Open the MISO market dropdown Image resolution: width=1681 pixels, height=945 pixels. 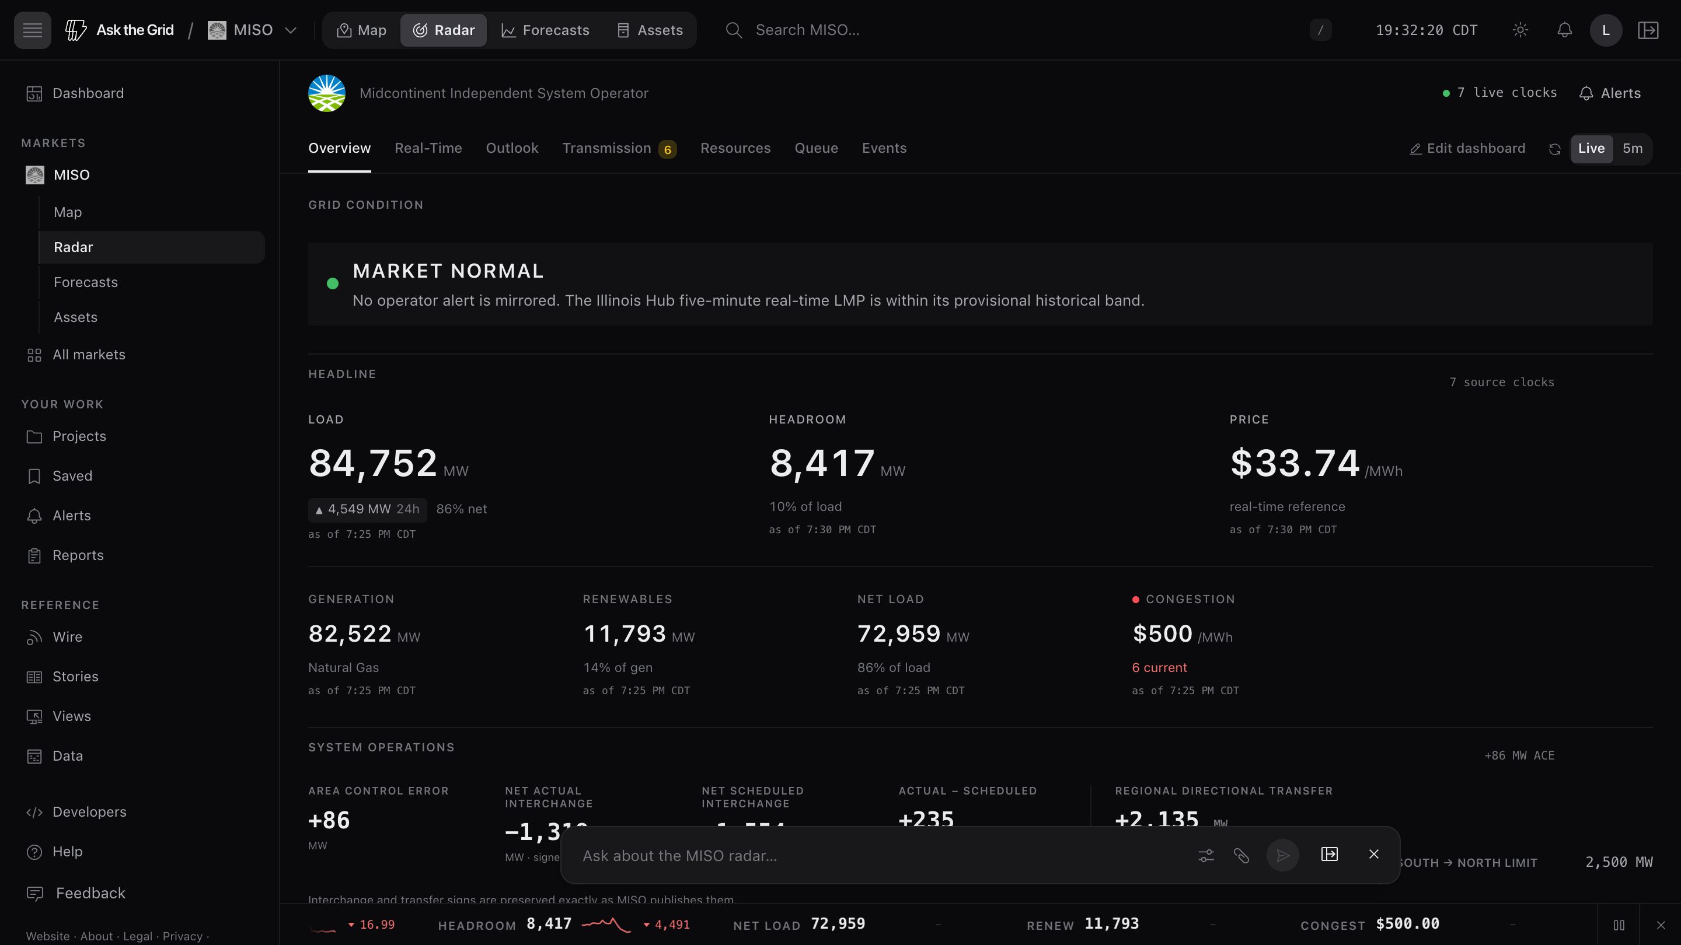click(x=253, y=30)
